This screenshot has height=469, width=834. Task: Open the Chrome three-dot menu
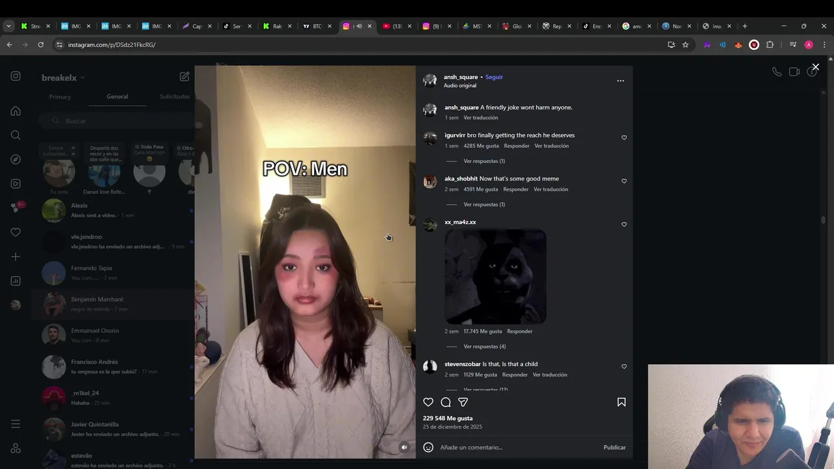click(x=825, y=45)
